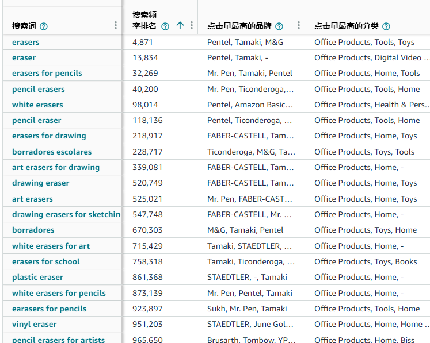The image size is (430, 343).
Task: Click category cell 'Office Products, Toys, Home'
Action: [x=366, y=230]
